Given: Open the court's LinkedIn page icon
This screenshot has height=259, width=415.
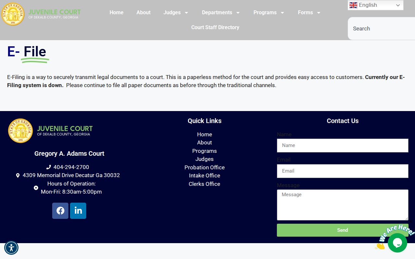Looking at the screenshot, I should pyautogui.click(x=78, y=211).
